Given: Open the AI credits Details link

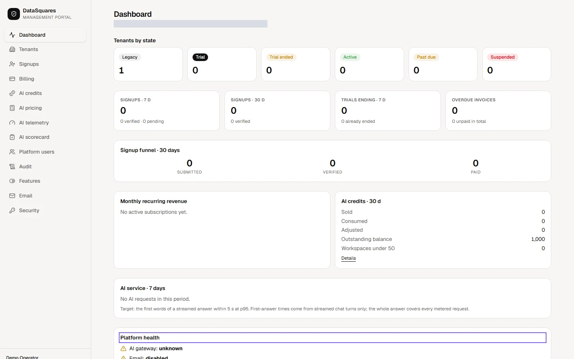Looking at the screenshot, I should pos(348,258).
